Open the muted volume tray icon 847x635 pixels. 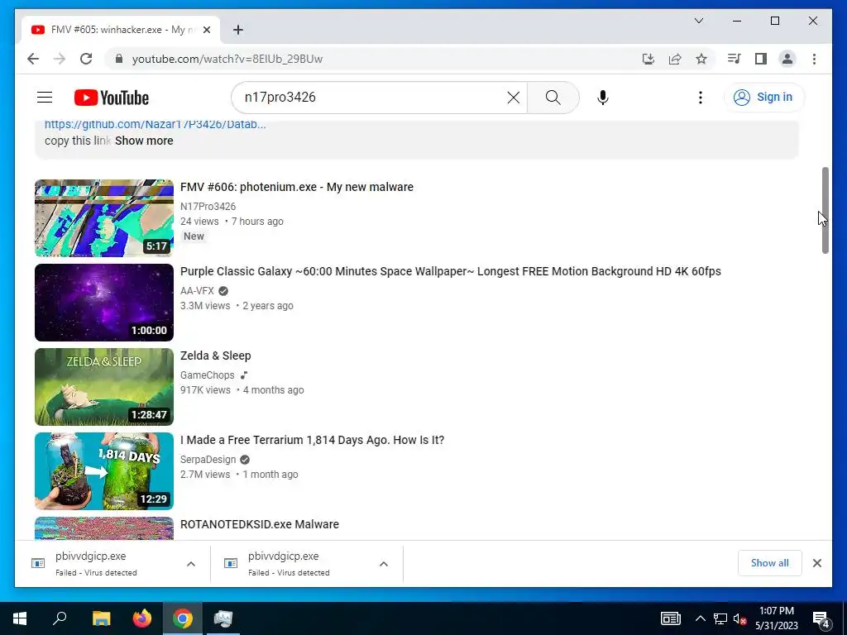tap(739, 618)
